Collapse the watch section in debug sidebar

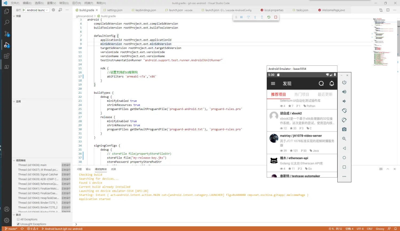tap(14, 101)
